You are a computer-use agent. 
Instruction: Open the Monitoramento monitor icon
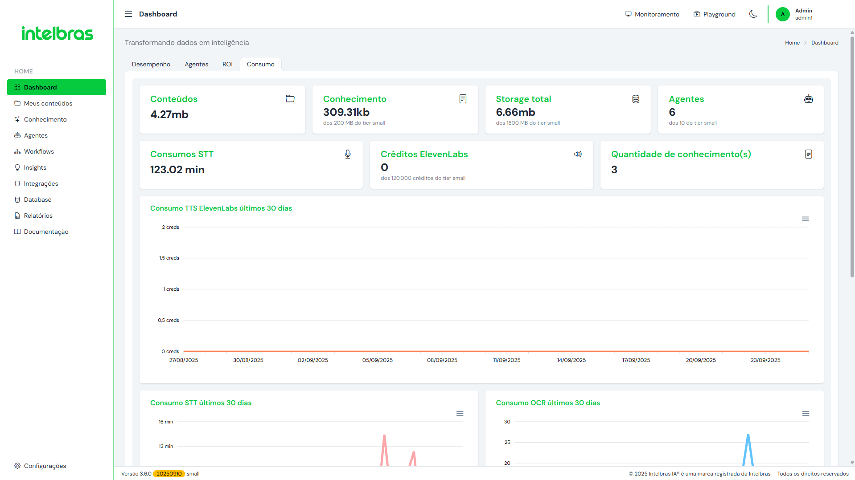click(628, 14)
